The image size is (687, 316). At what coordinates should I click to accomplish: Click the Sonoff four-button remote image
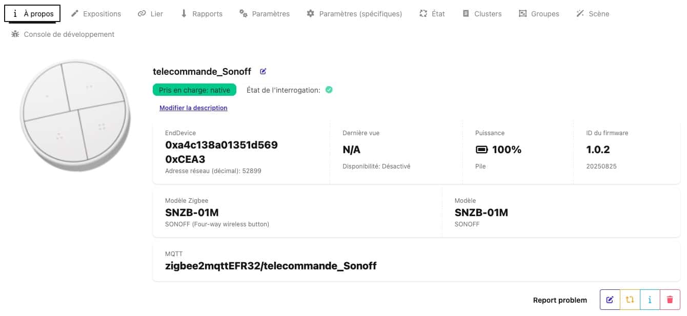pos(75,112)
